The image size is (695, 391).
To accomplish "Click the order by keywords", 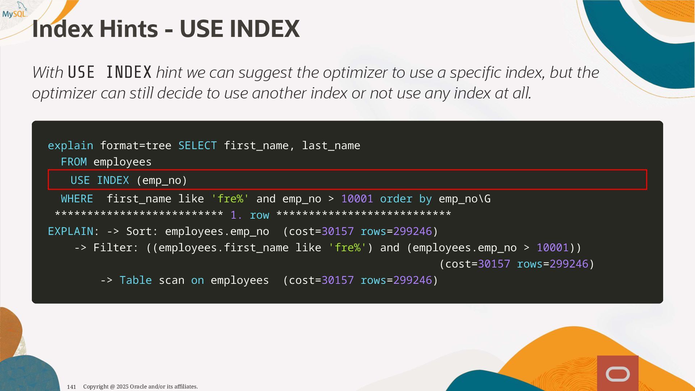I will (x=405, y=199).
